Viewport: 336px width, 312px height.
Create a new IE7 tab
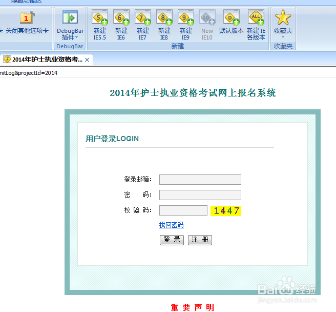[x=143, y=25]
